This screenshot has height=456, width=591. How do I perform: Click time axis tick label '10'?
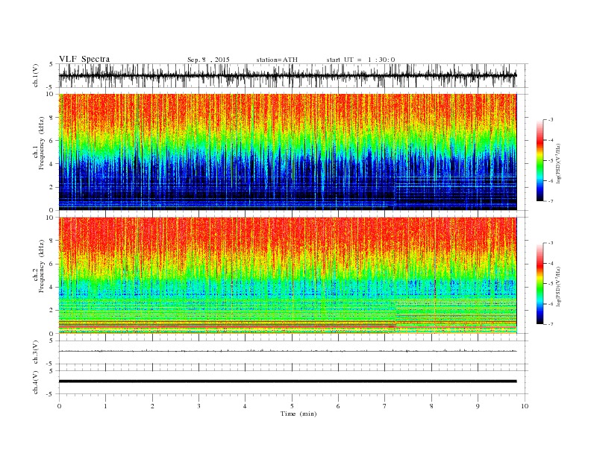pyautogui.click(x=525, y=406)
